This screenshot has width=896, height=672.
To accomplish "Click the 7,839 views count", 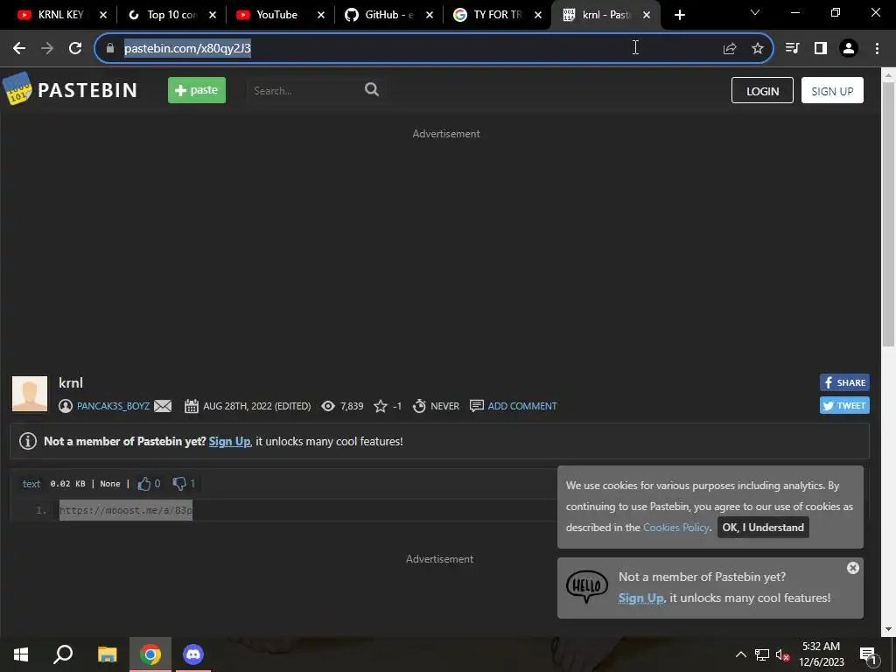I will pos(352,406).
